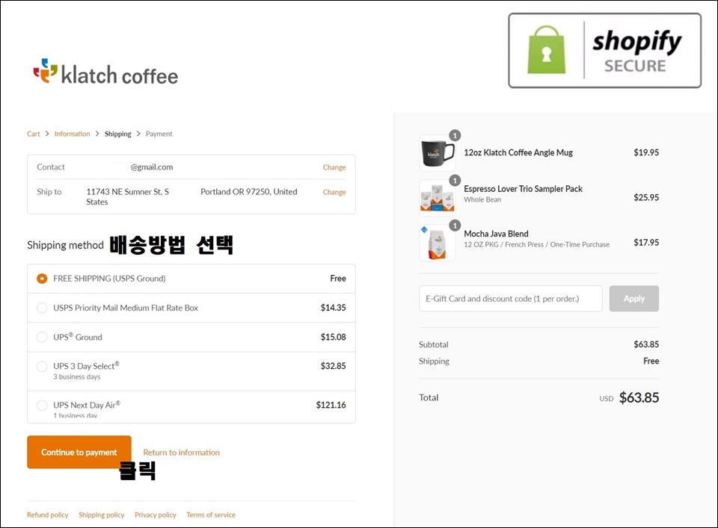Change the contact email address
The image size is (718, 528).
click(334, 167)
